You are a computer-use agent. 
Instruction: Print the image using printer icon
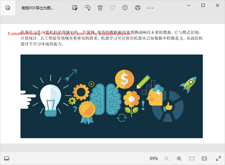[x=138, y=8]
